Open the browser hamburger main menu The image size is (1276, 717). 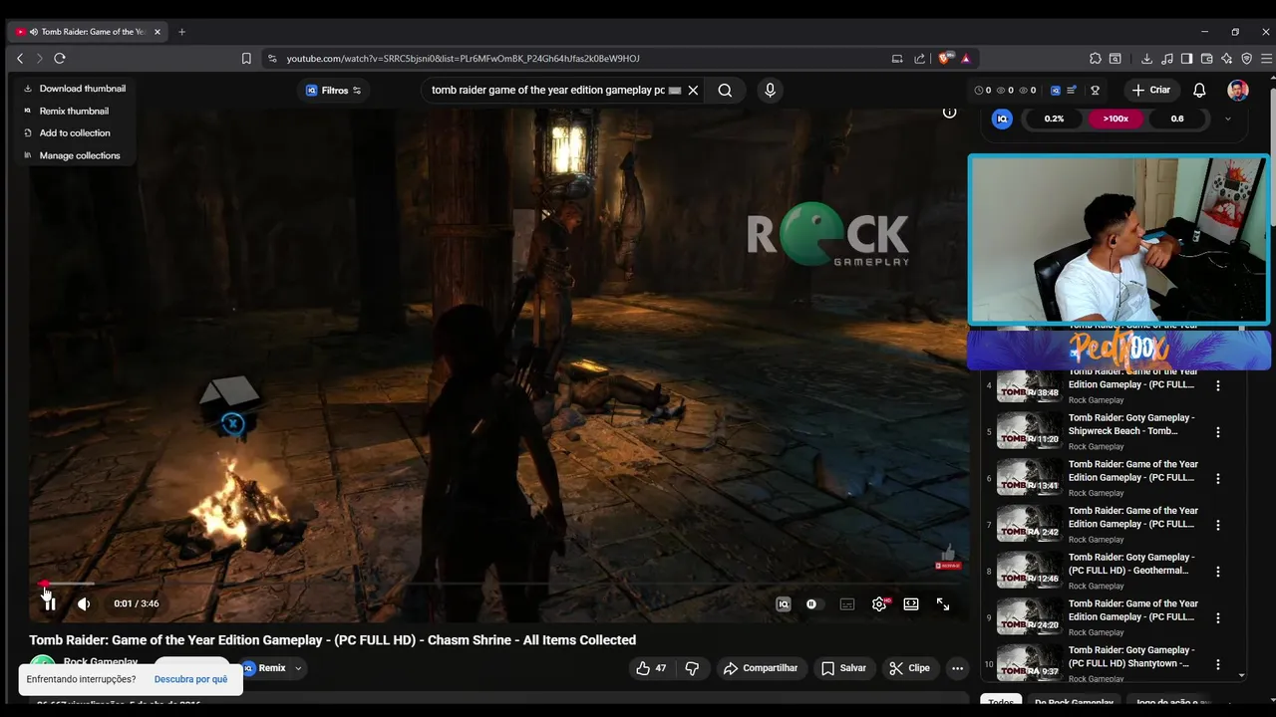pyautogui.click(x=1266, y=59)
